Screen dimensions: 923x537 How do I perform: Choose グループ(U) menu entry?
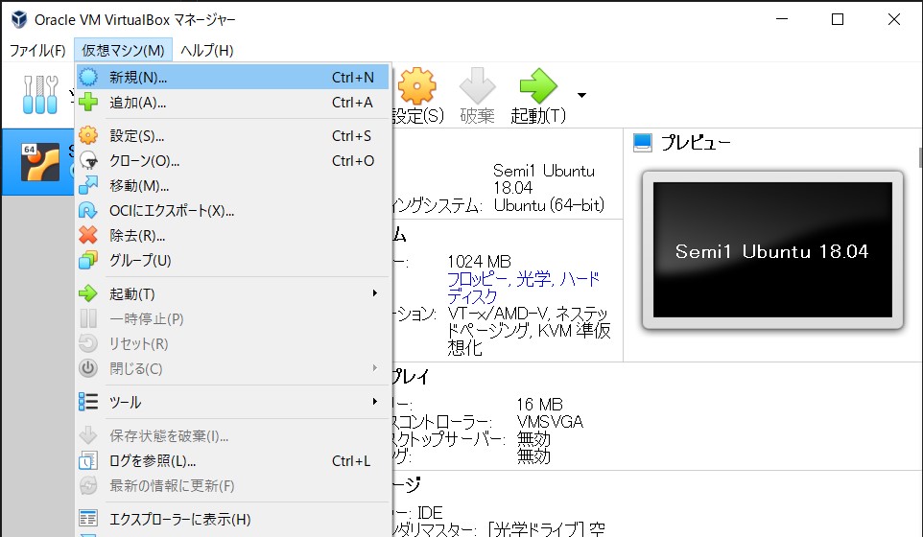pyautogui.click(x=232, y=260)
